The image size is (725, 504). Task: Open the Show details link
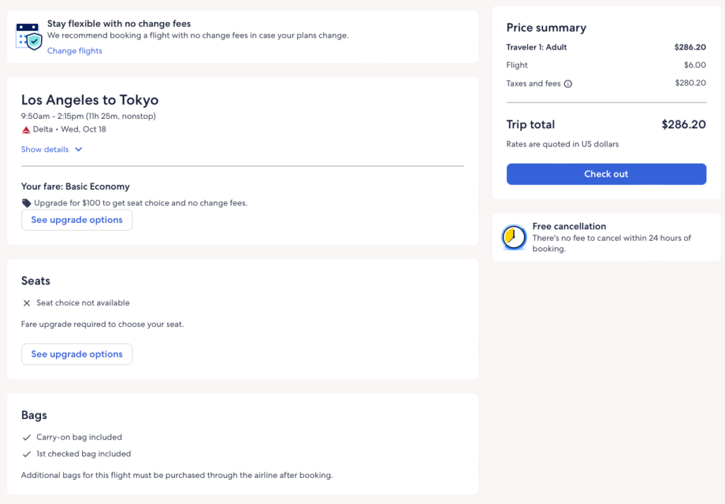pos(45,149)
